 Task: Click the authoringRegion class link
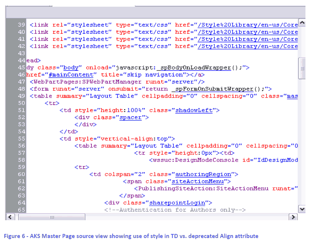pos(203,175)
